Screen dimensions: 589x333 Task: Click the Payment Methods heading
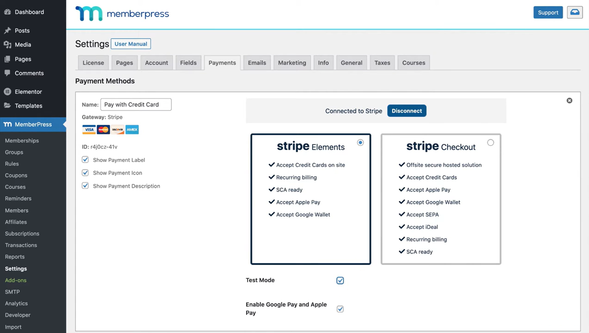[105, 81]
